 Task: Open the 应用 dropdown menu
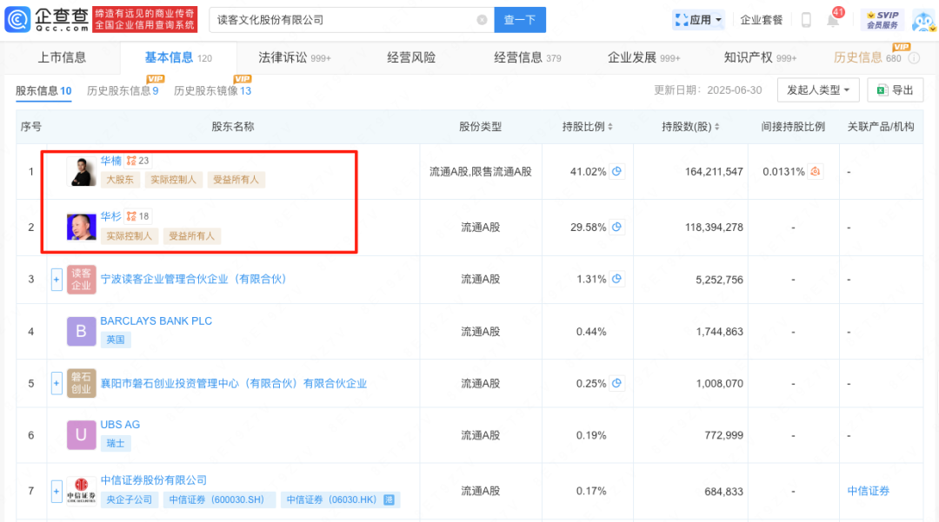pyautogui.click(x=698, y=20)
